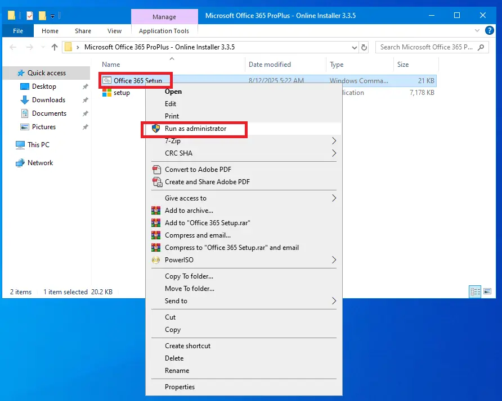Sort by the Name column header

pyautogui.click(x=111, y=65)
